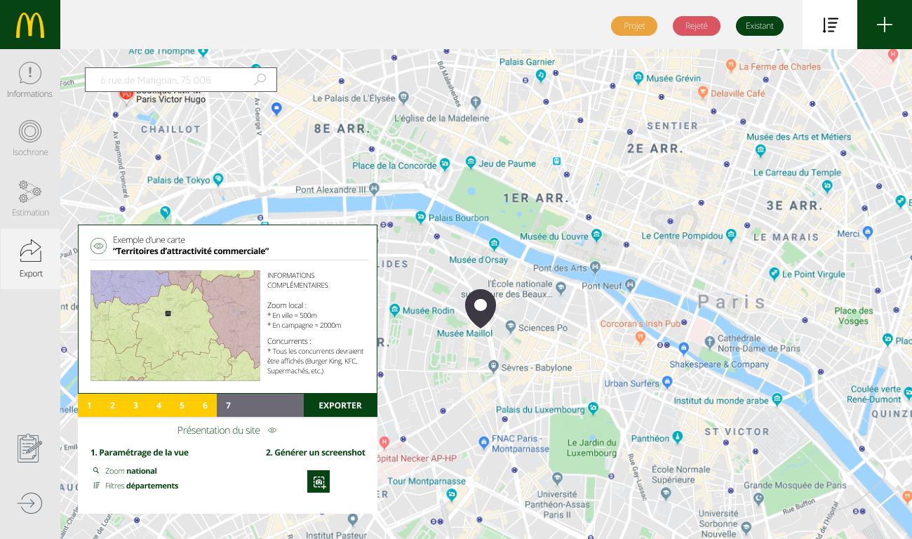
Task: Toggle the Existant filter
Action: coord(760,26)
